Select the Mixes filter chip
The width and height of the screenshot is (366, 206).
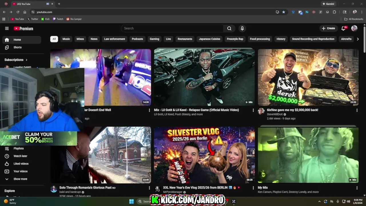coord(80,39)
